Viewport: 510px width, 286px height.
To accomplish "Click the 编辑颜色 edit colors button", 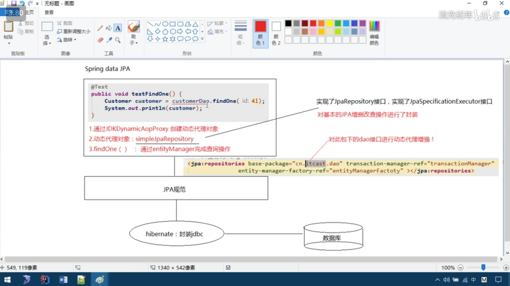I will tap(374, 33).
